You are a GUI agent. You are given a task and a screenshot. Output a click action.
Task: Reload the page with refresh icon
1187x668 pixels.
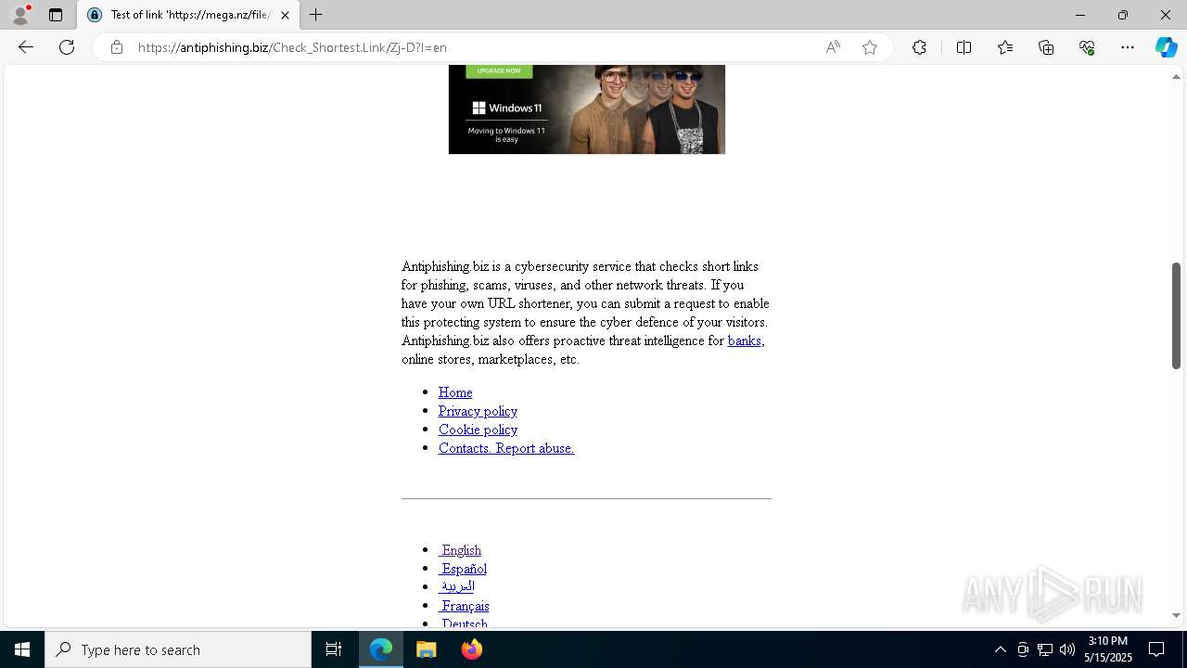(x=67, y=47)
